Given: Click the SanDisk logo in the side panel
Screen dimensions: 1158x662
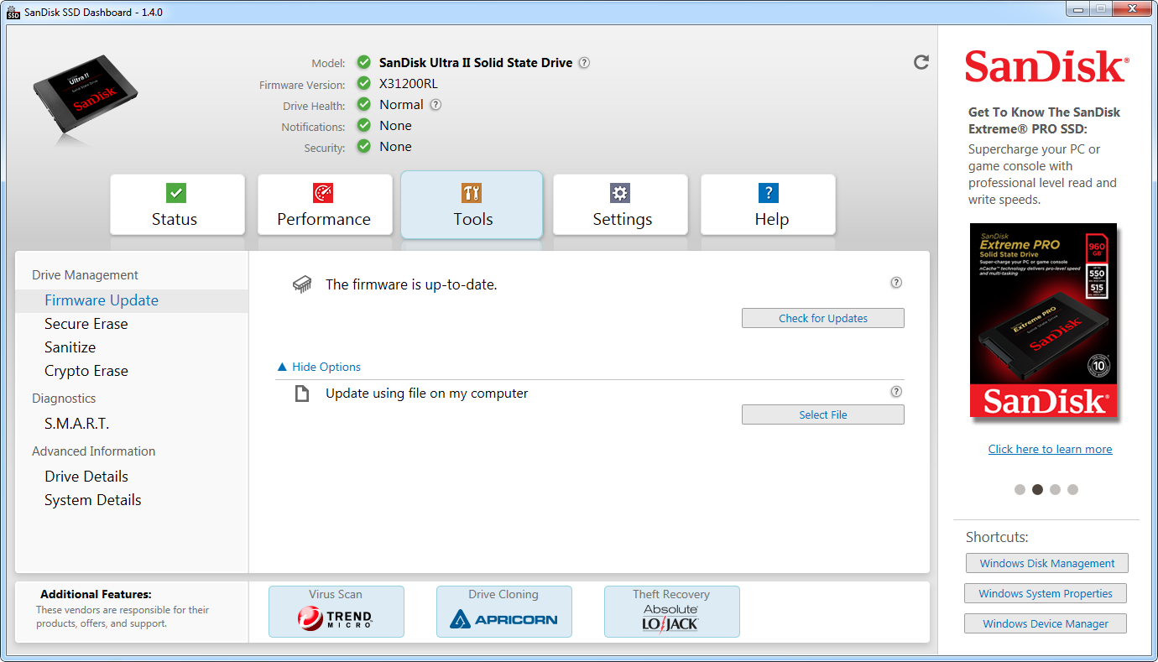Looking at the screenshot, I should click(x=1046, y=66).
